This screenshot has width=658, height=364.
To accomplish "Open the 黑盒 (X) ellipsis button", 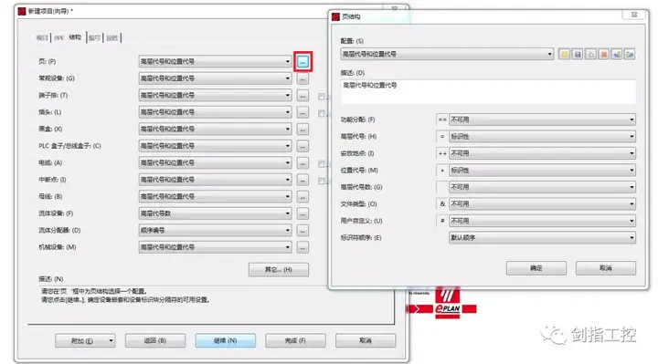I will click(302, 129).
